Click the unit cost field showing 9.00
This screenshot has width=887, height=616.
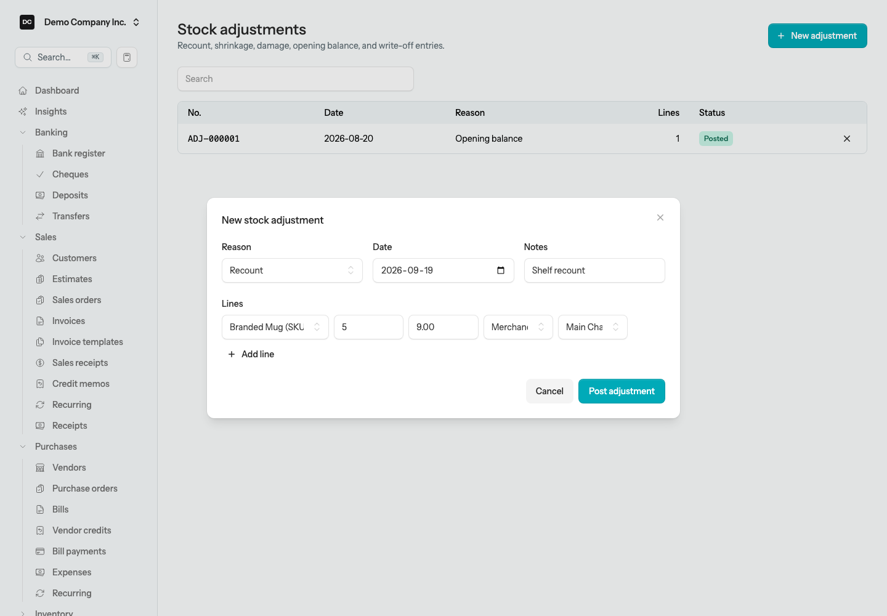443,327
